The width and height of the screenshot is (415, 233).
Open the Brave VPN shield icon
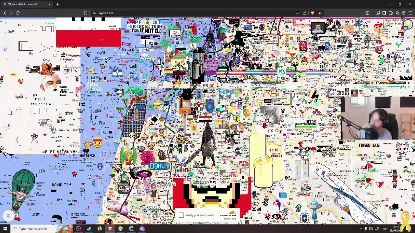404,13
